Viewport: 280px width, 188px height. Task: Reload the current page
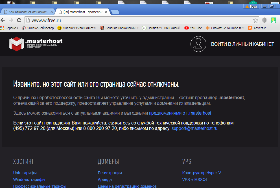(19, 20)
